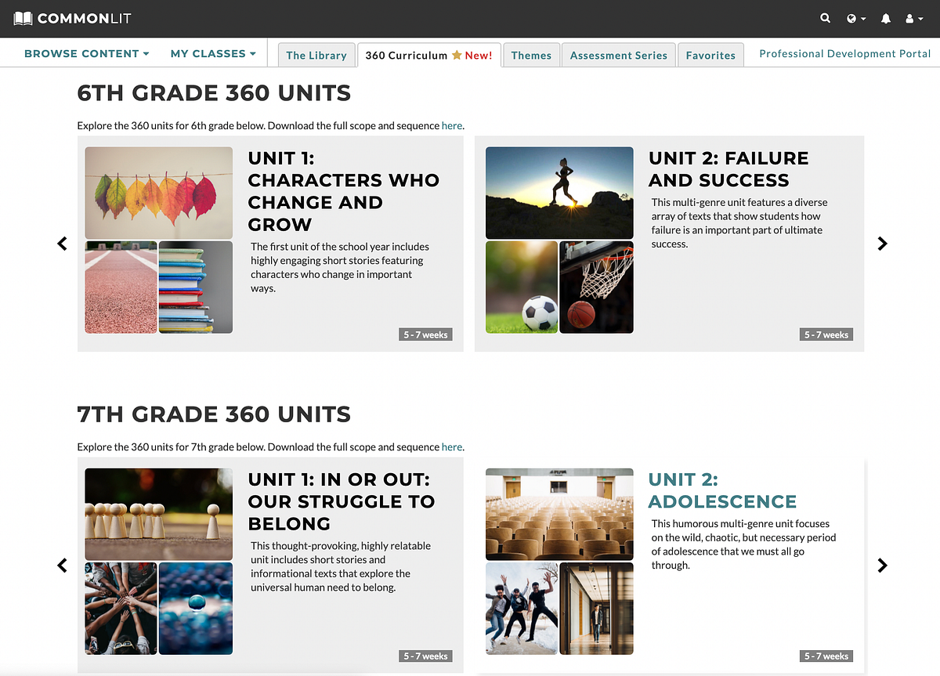Click the basketball hoop thumbnail in Unit 2

coord(596,287)
